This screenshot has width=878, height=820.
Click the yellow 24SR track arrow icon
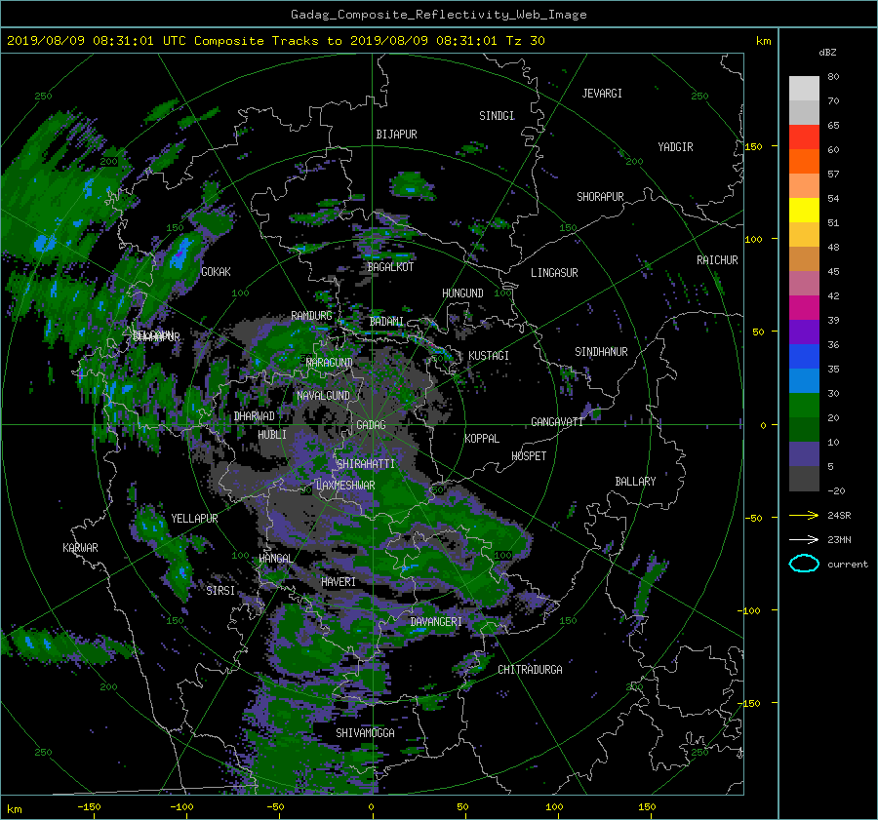point(804,515)
